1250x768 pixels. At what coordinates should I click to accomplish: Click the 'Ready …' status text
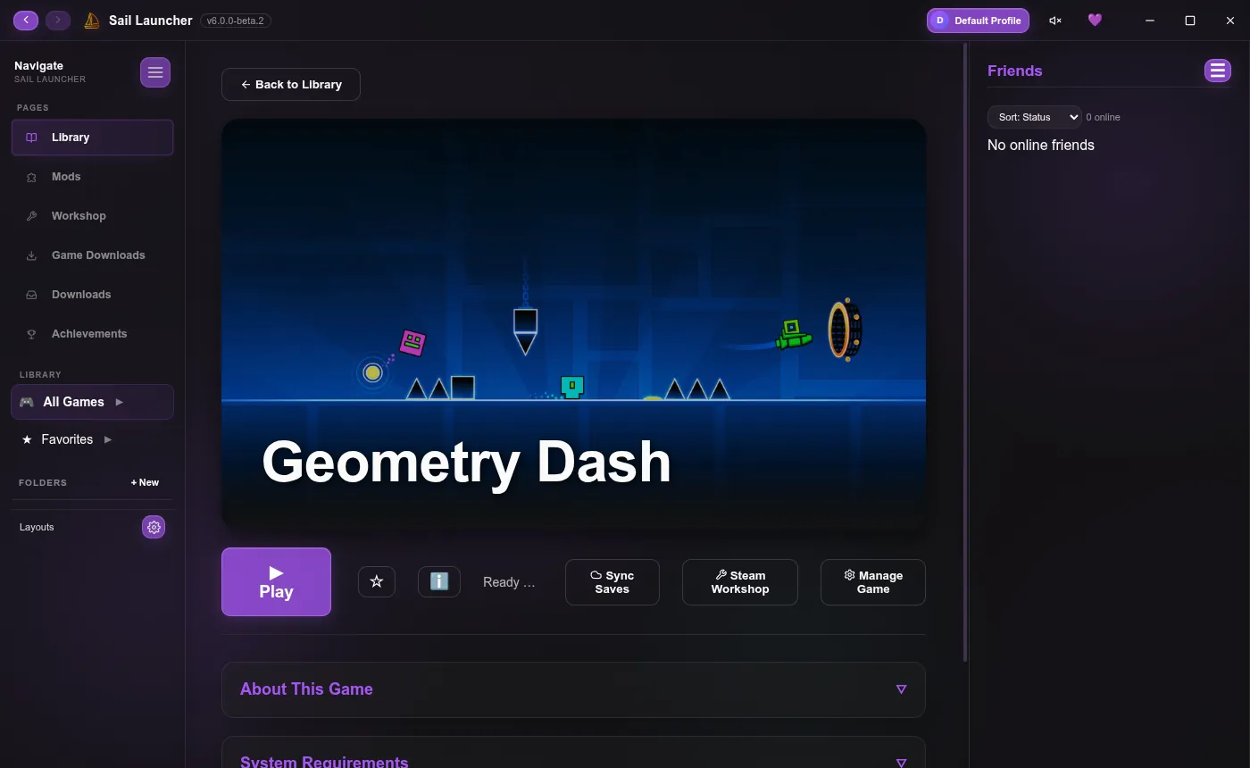point(509,582)
